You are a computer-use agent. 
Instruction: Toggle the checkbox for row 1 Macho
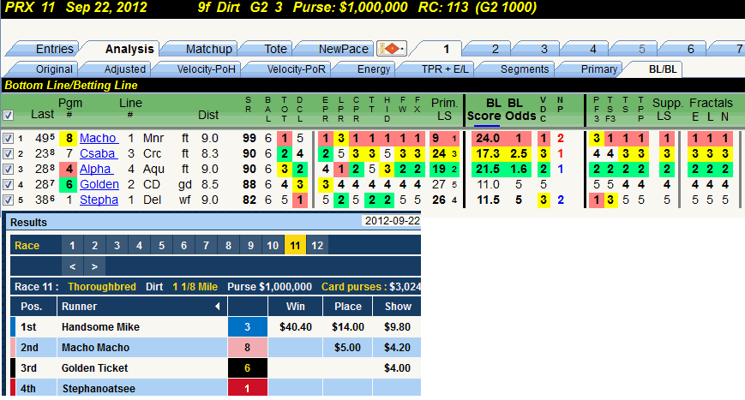pyautogui.click(x=8, y=138)
